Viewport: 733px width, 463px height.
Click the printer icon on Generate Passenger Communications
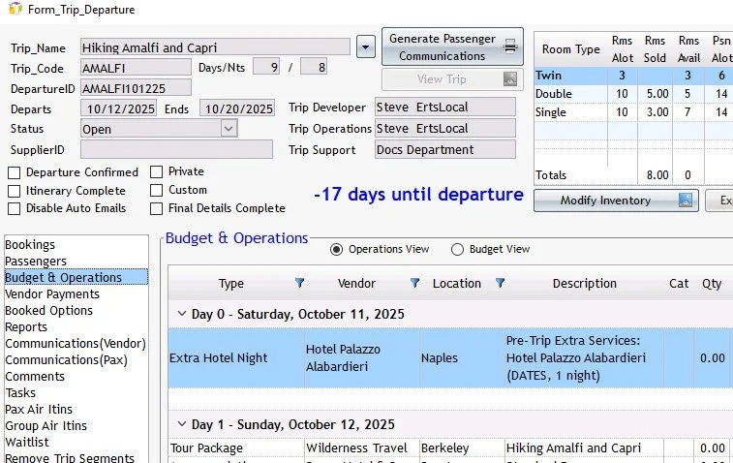510,46
